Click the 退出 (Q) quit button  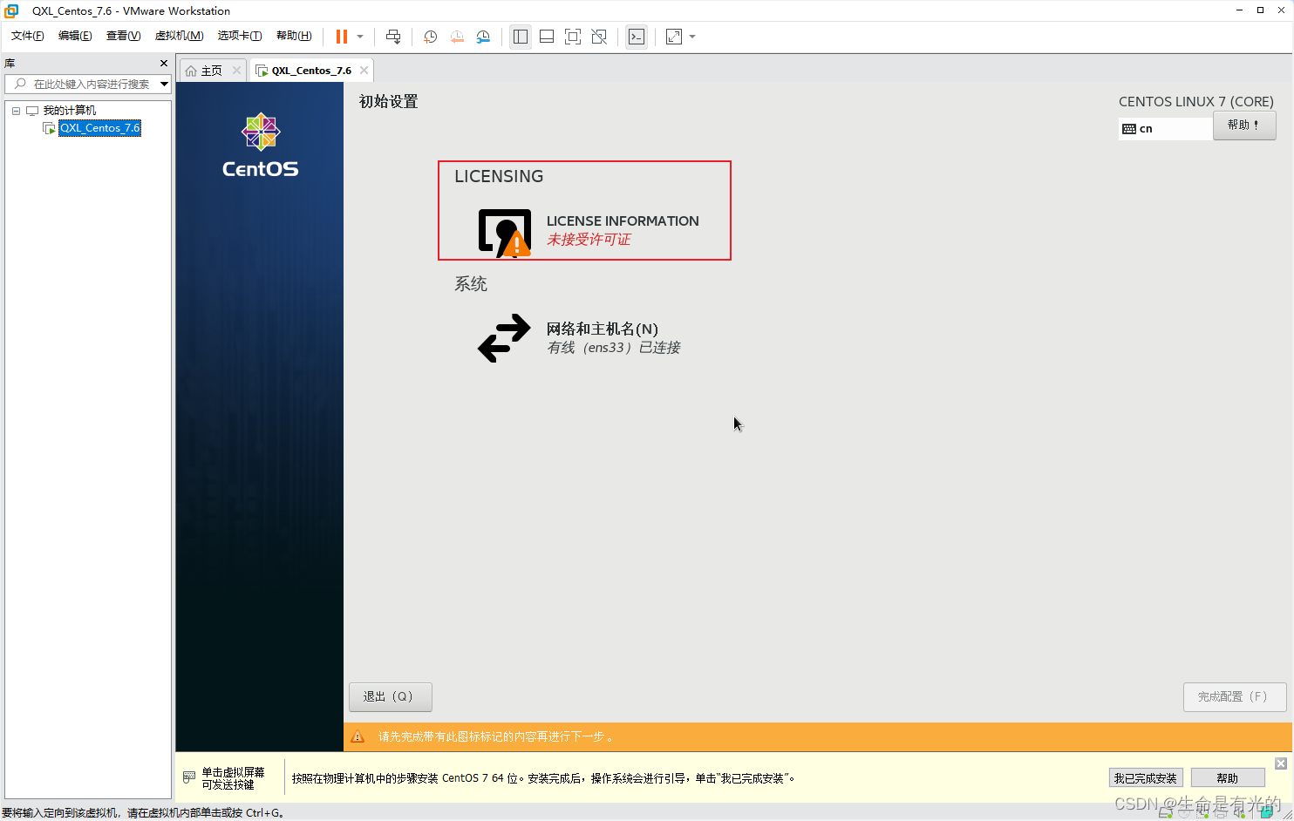(x=390, y=697)
